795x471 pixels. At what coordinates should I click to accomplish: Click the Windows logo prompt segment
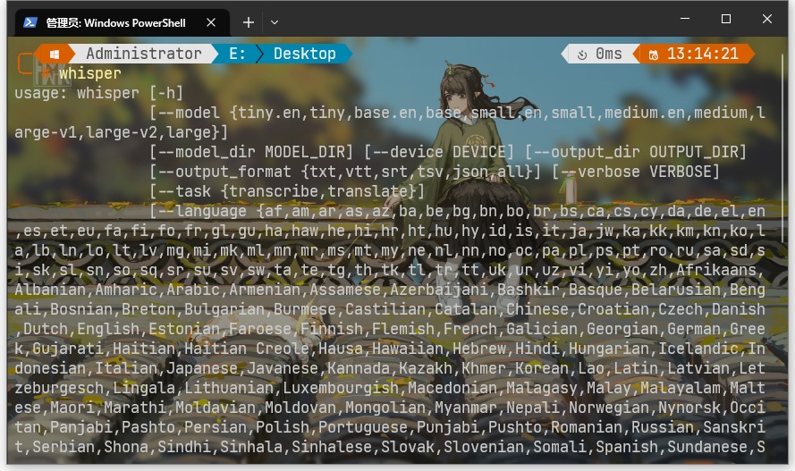pos(55,54)
